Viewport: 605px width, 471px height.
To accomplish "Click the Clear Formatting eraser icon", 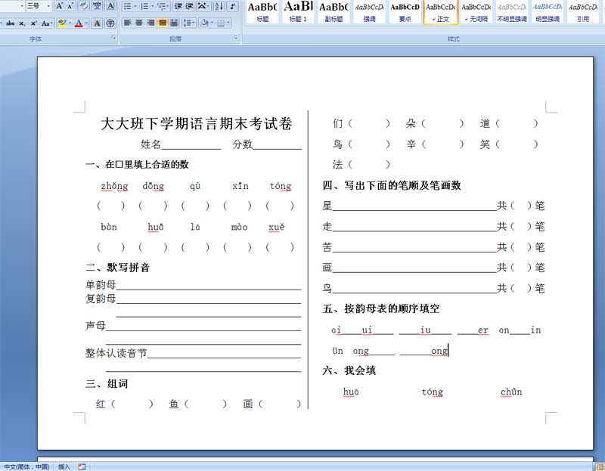I will click(83, 6).
